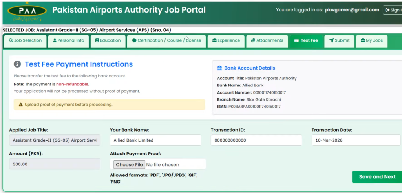Open Certification / Course / License tab
This screenshot has height=193, width=402.
[x=166, y=40]
